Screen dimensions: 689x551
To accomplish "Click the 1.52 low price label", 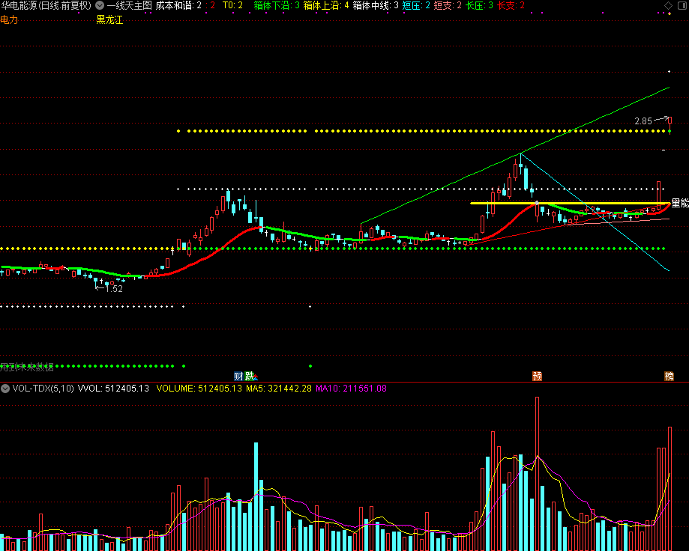I will [114, 289].
